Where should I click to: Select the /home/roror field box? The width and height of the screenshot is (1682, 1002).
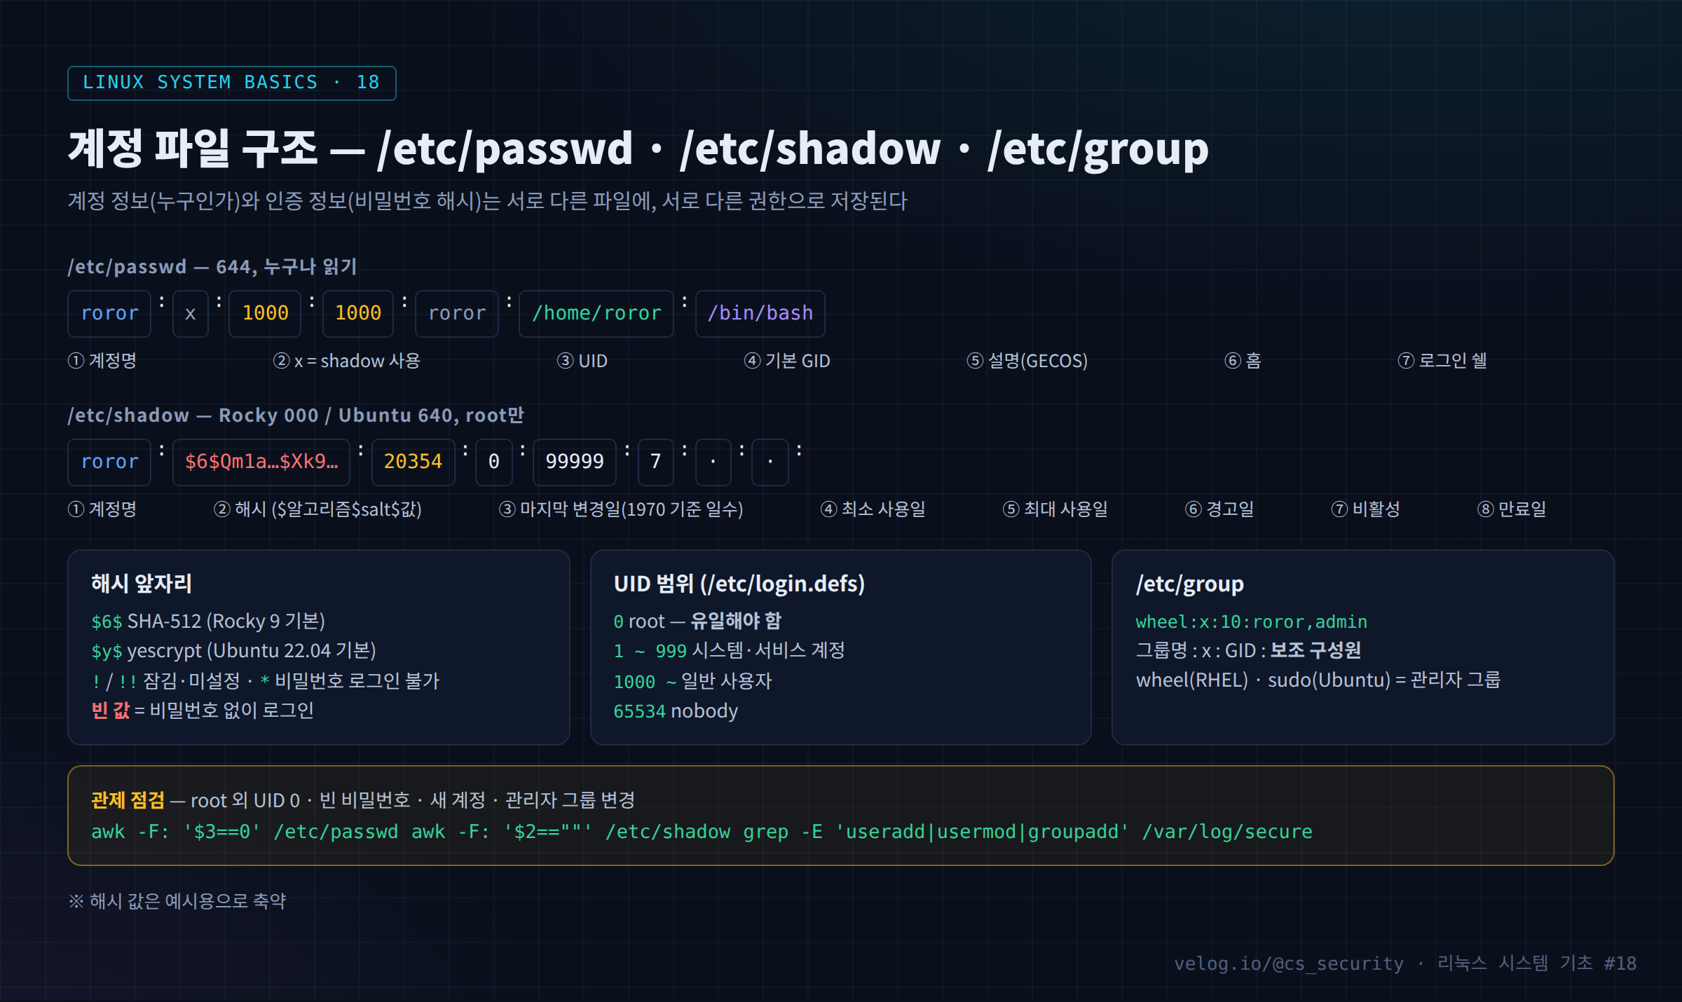point(596,313)
